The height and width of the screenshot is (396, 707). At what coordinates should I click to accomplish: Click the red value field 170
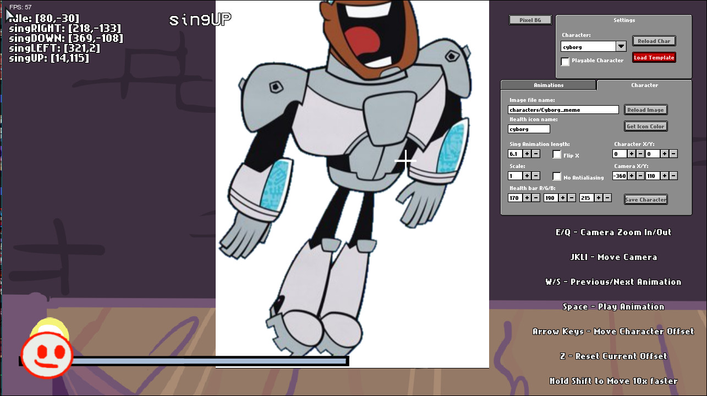pyautogui.click(x=515, y=198)
